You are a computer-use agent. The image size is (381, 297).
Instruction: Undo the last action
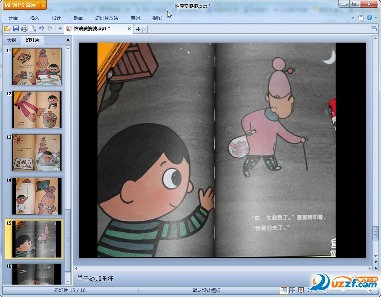tap(41, 29)
